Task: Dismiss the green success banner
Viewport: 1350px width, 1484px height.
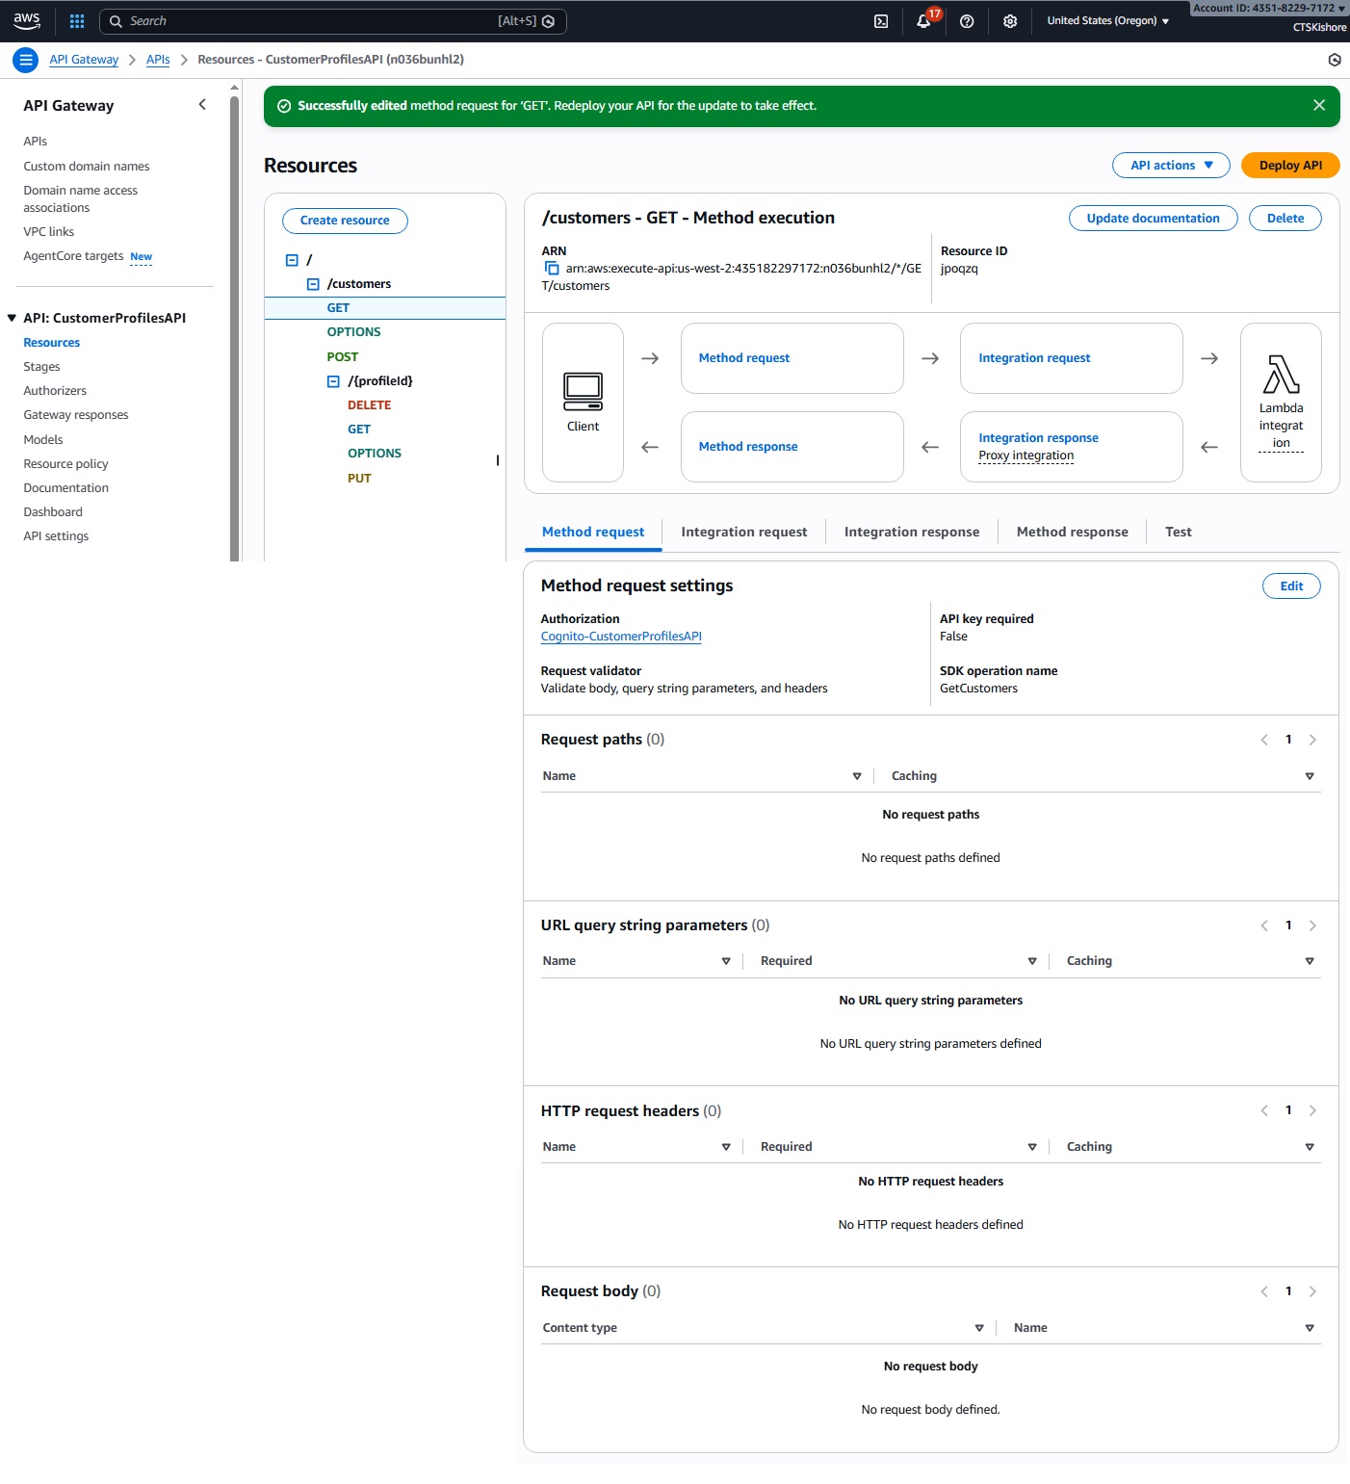Action: pyautogui.click(x=1318, y=106)
